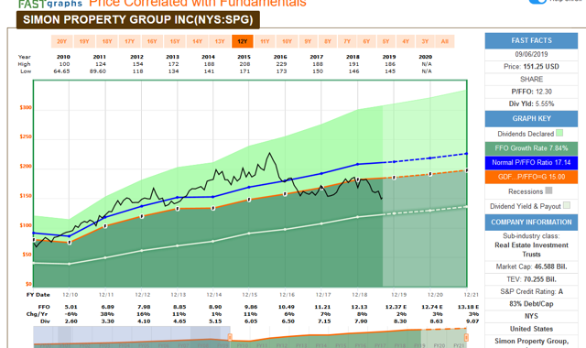Click estimated FFO 12.37 E
This screenshot has height=348, width=586.
[396, 307]
